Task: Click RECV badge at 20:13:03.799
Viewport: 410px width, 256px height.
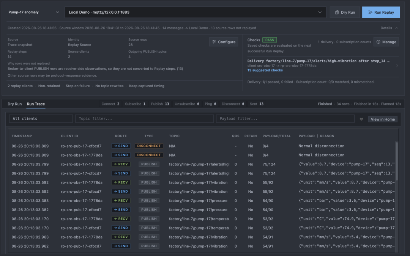Action: pos(121,164)
